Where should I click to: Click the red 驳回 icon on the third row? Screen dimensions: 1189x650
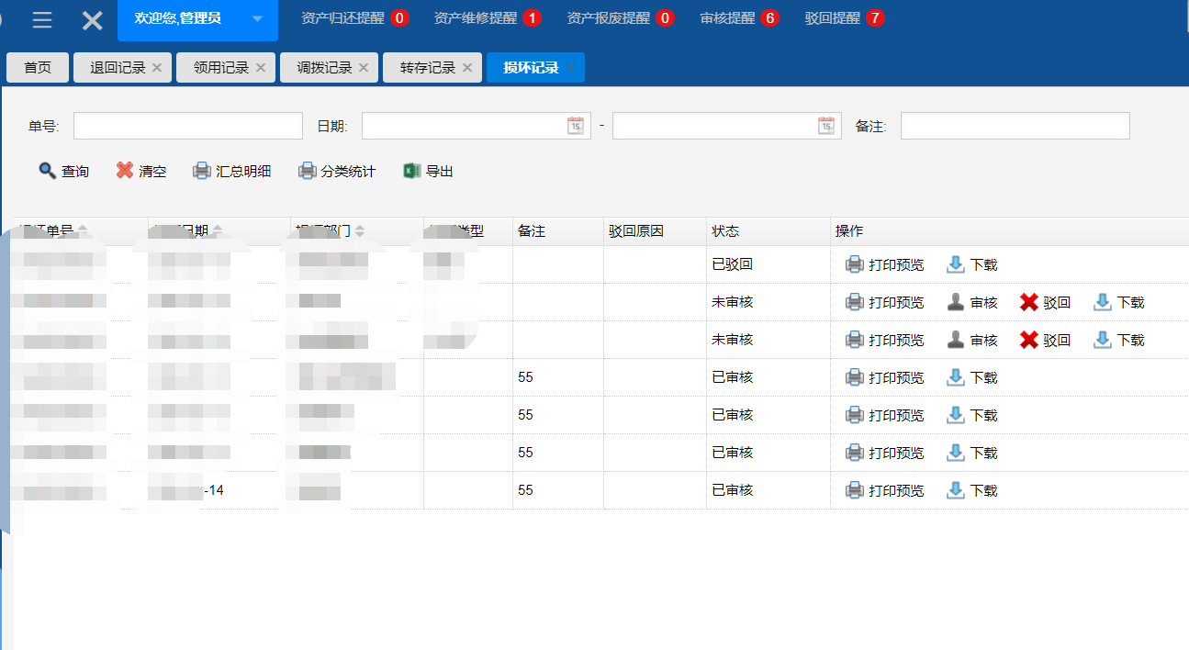pyautogui.click(x=1026, y=339)
